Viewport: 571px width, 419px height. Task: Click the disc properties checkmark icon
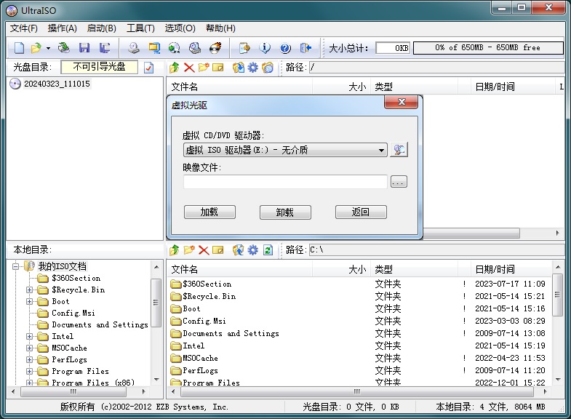pyautogui.click(x=148, y=68)
